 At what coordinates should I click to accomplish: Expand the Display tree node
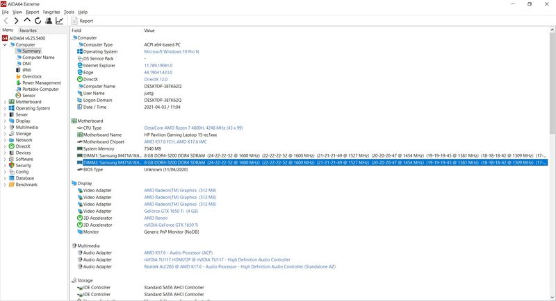pyautogui.click(x=5, y=121)
